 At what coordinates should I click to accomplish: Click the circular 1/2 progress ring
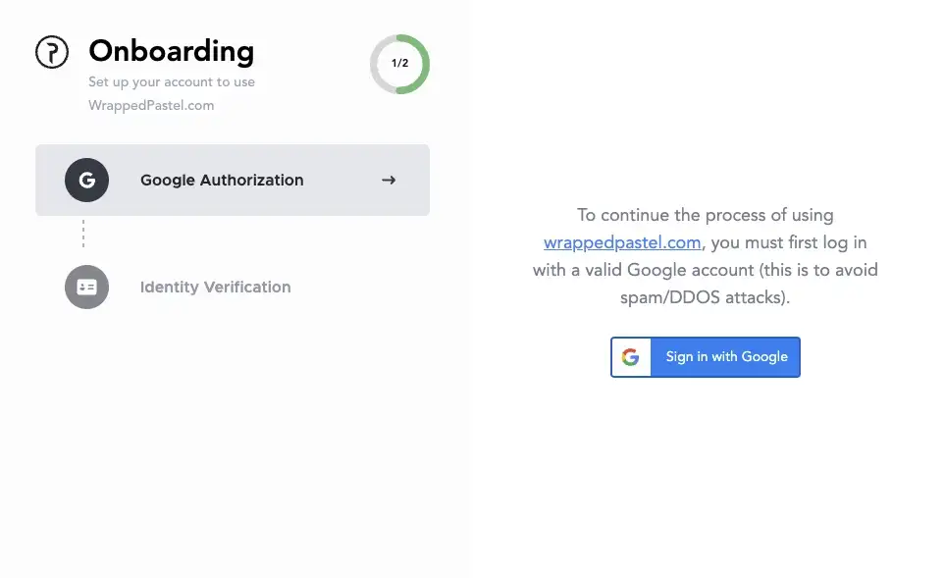(x=399, y=64)
